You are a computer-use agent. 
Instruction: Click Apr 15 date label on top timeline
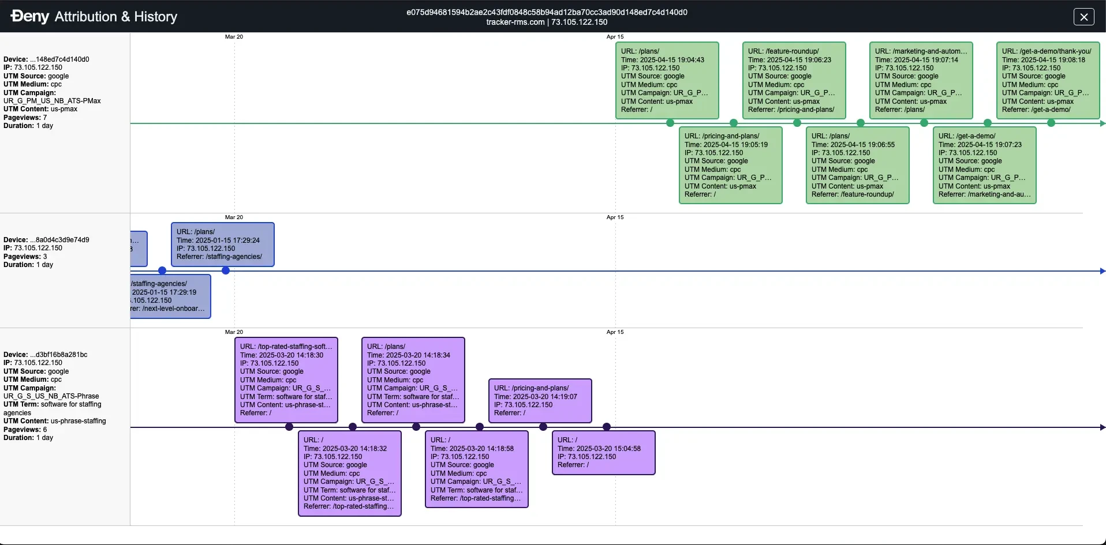tap(615, 37)
